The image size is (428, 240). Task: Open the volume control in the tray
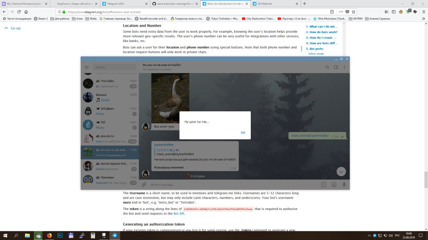tap(390, 235)
